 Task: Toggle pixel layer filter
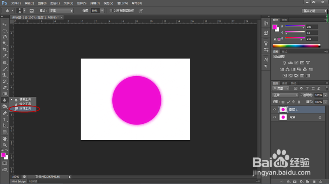(x=295, y=89)
